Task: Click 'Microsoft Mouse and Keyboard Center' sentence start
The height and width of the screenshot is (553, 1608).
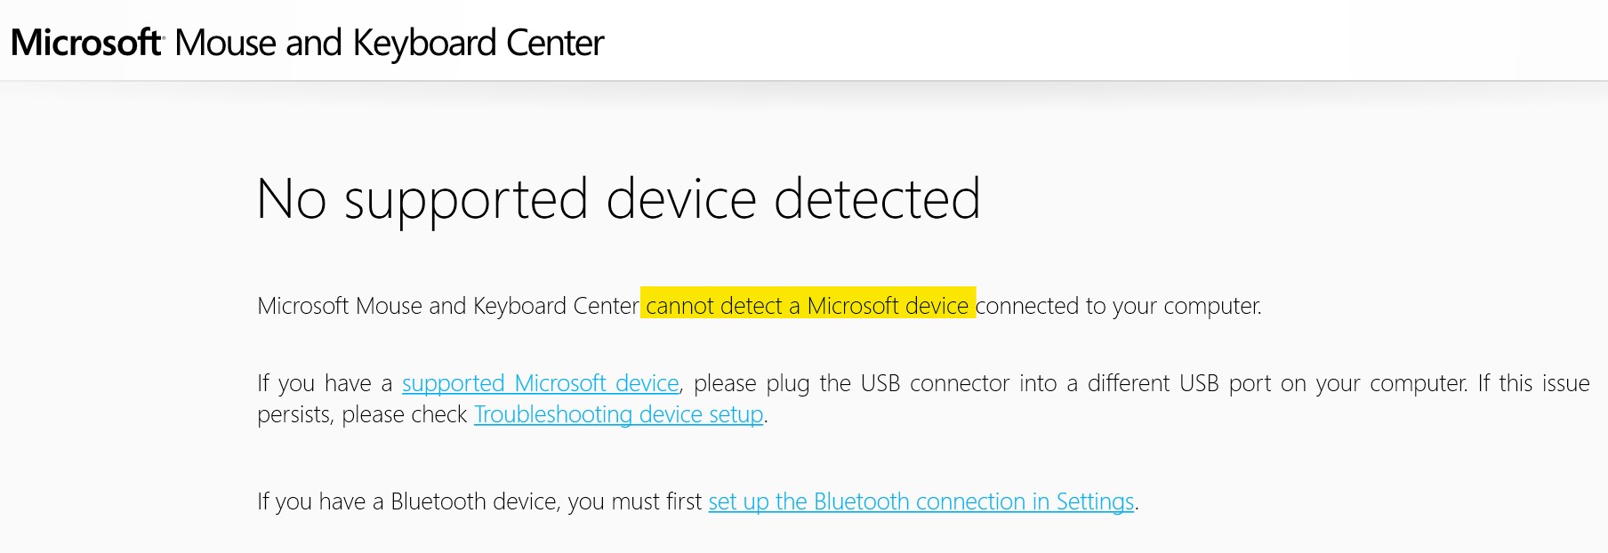Action: (x=447, y=306)
